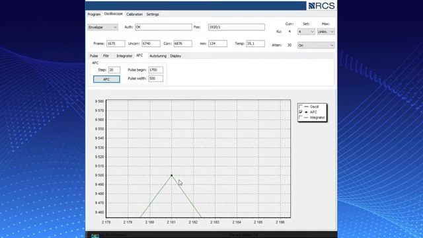
Task: Click the Pos input field
Action: (x=237, y=27)
